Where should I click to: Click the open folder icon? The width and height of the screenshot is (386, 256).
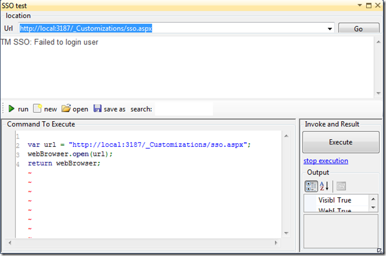(x=66, y=109)
